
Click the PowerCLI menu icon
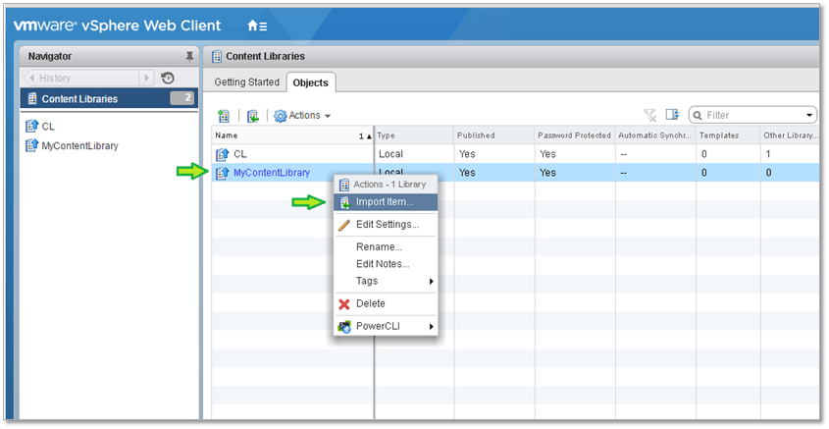[x=344, y=326]
